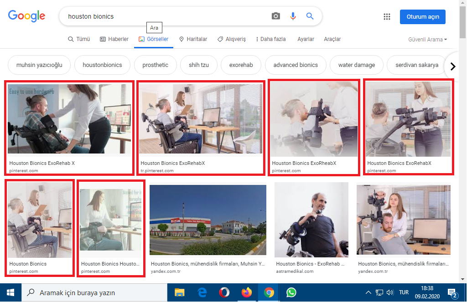The width and height of the screenshot is (467, 302).
Task: Open the supermarket street view image
Action: point(208,220)
